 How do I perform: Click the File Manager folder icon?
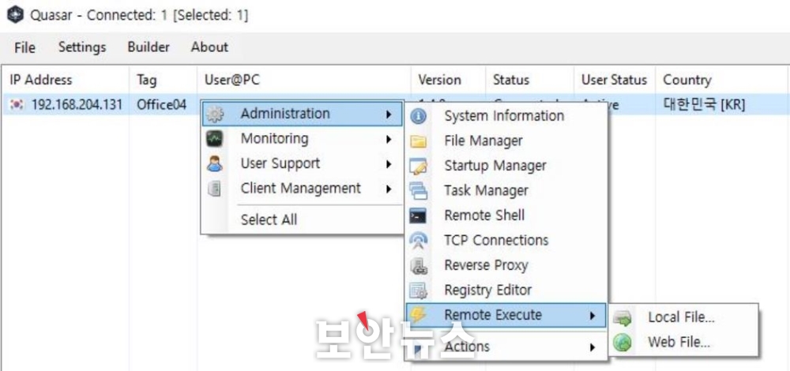coord(418,142)
